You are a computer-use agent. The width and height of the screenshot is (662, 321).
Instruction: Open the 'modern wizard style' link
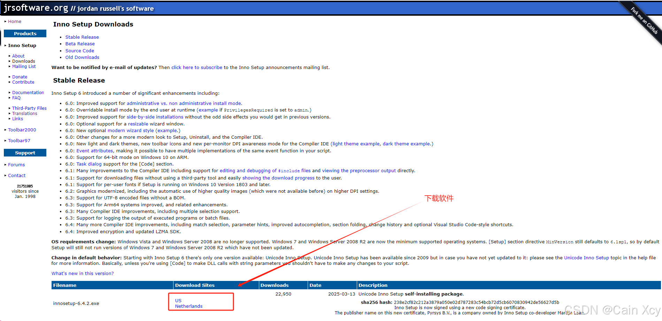(131, 131)
